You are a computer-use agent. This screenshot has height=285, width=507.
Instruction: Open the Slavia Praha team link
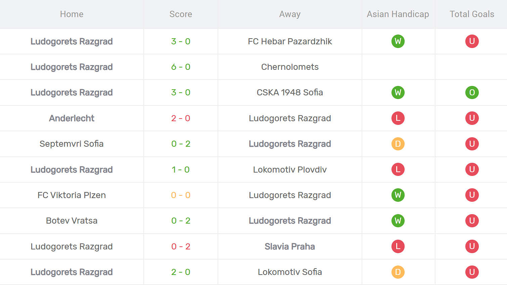[290, 246]
